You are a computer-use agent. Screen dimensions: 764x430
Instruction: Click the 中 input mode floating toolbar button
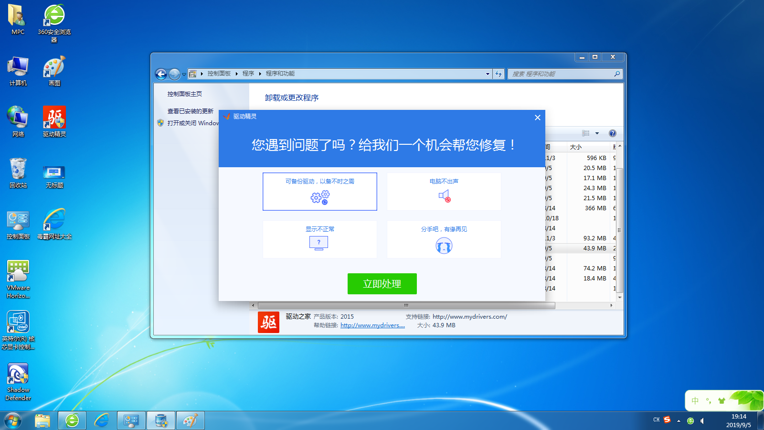coord(695,401)
